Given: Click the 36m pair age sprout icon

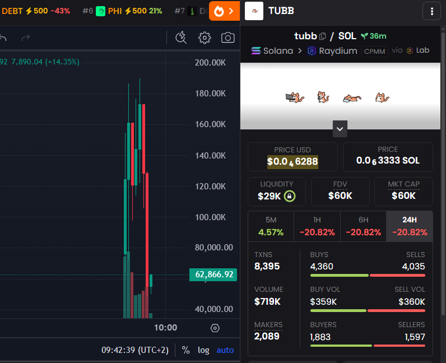Looking at the screenshot, I should tap(364, 36).
